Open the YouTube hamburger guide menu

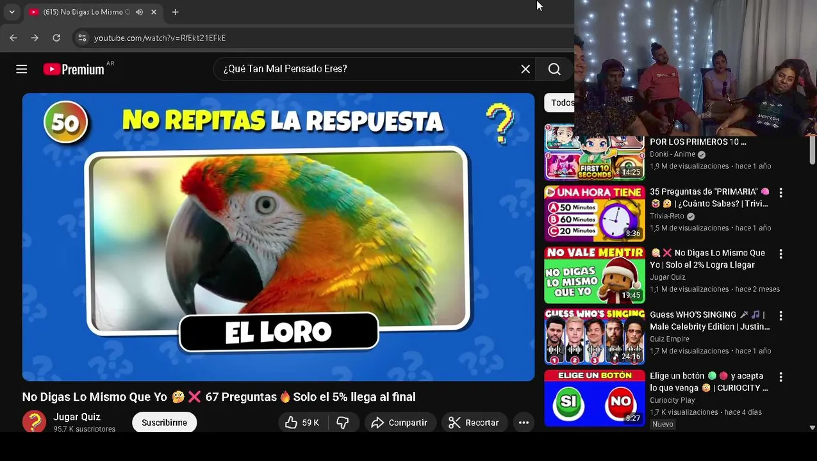tap(22, 69)
